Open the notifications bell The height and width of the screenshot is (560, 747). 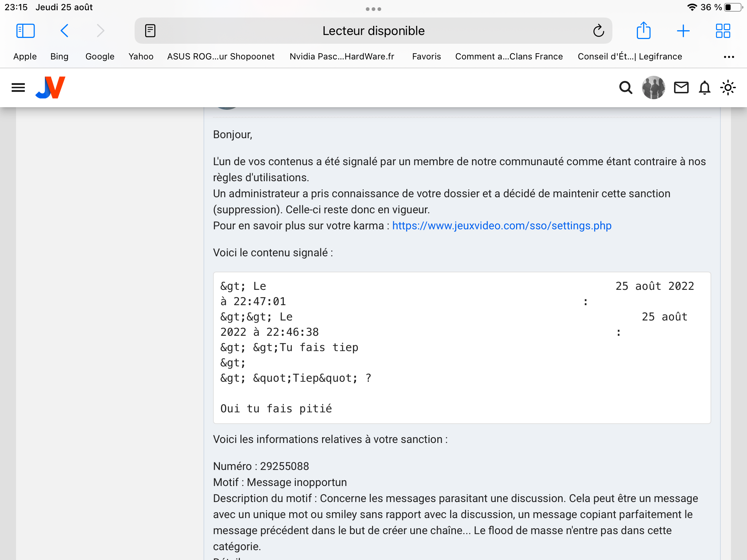[x=704, y=87]
